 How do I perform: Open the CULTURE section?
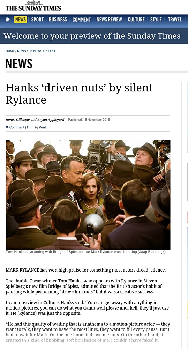coord(136,20)
